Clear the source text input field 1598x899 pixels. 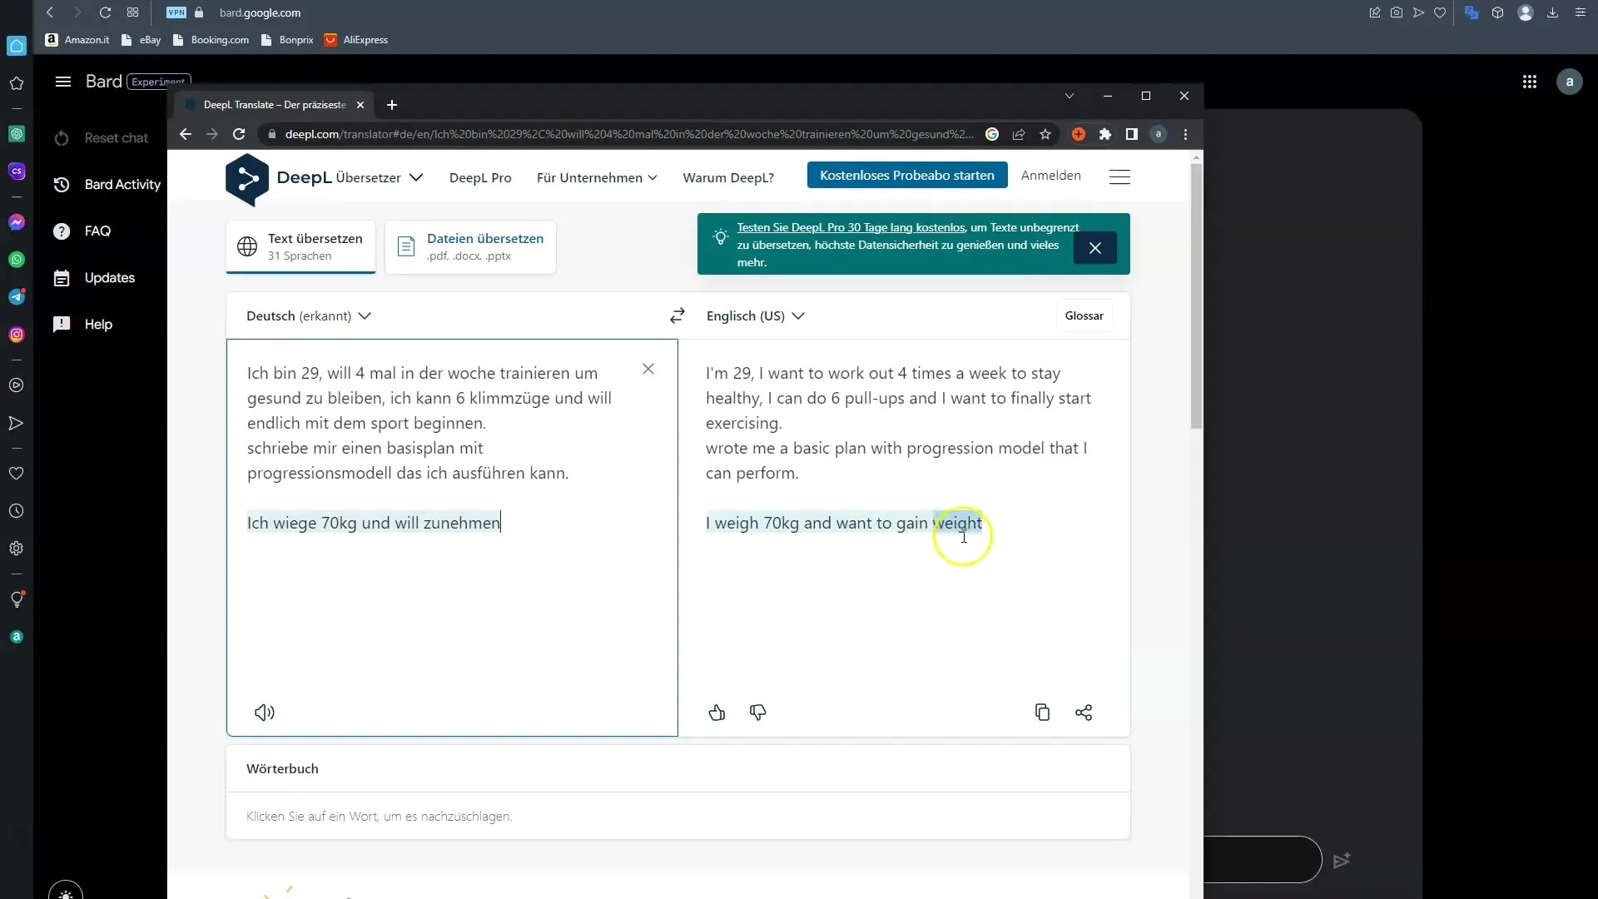tap(650, 368)
